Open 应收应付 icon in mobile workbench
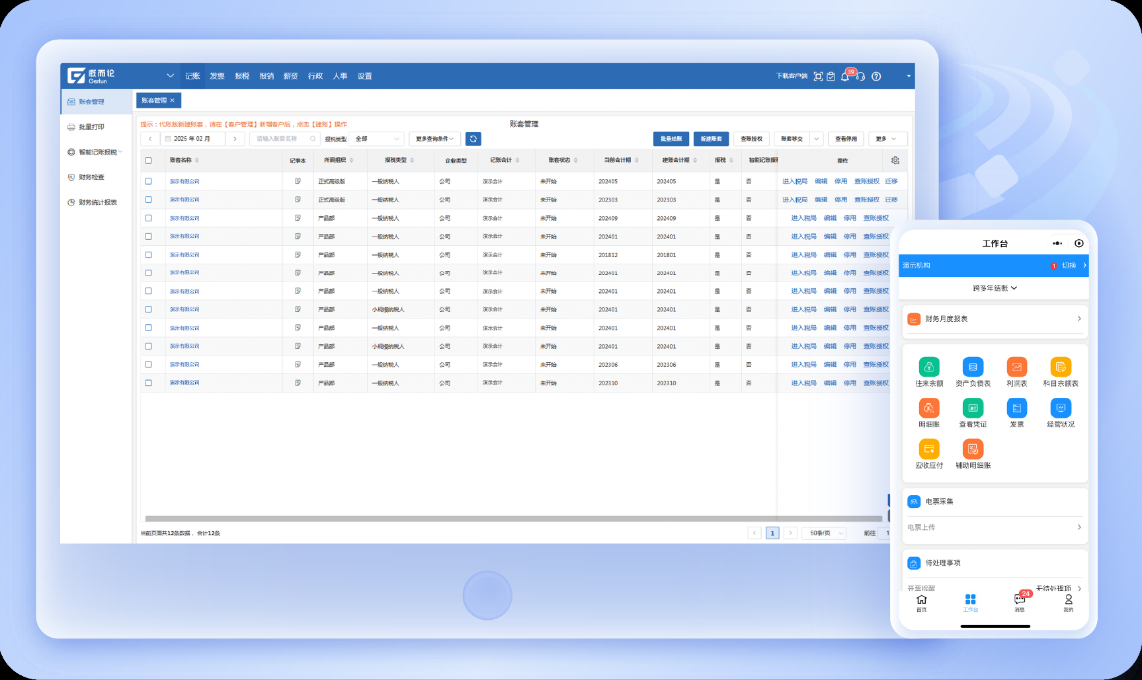1142x680 pixels. [929, 449]
